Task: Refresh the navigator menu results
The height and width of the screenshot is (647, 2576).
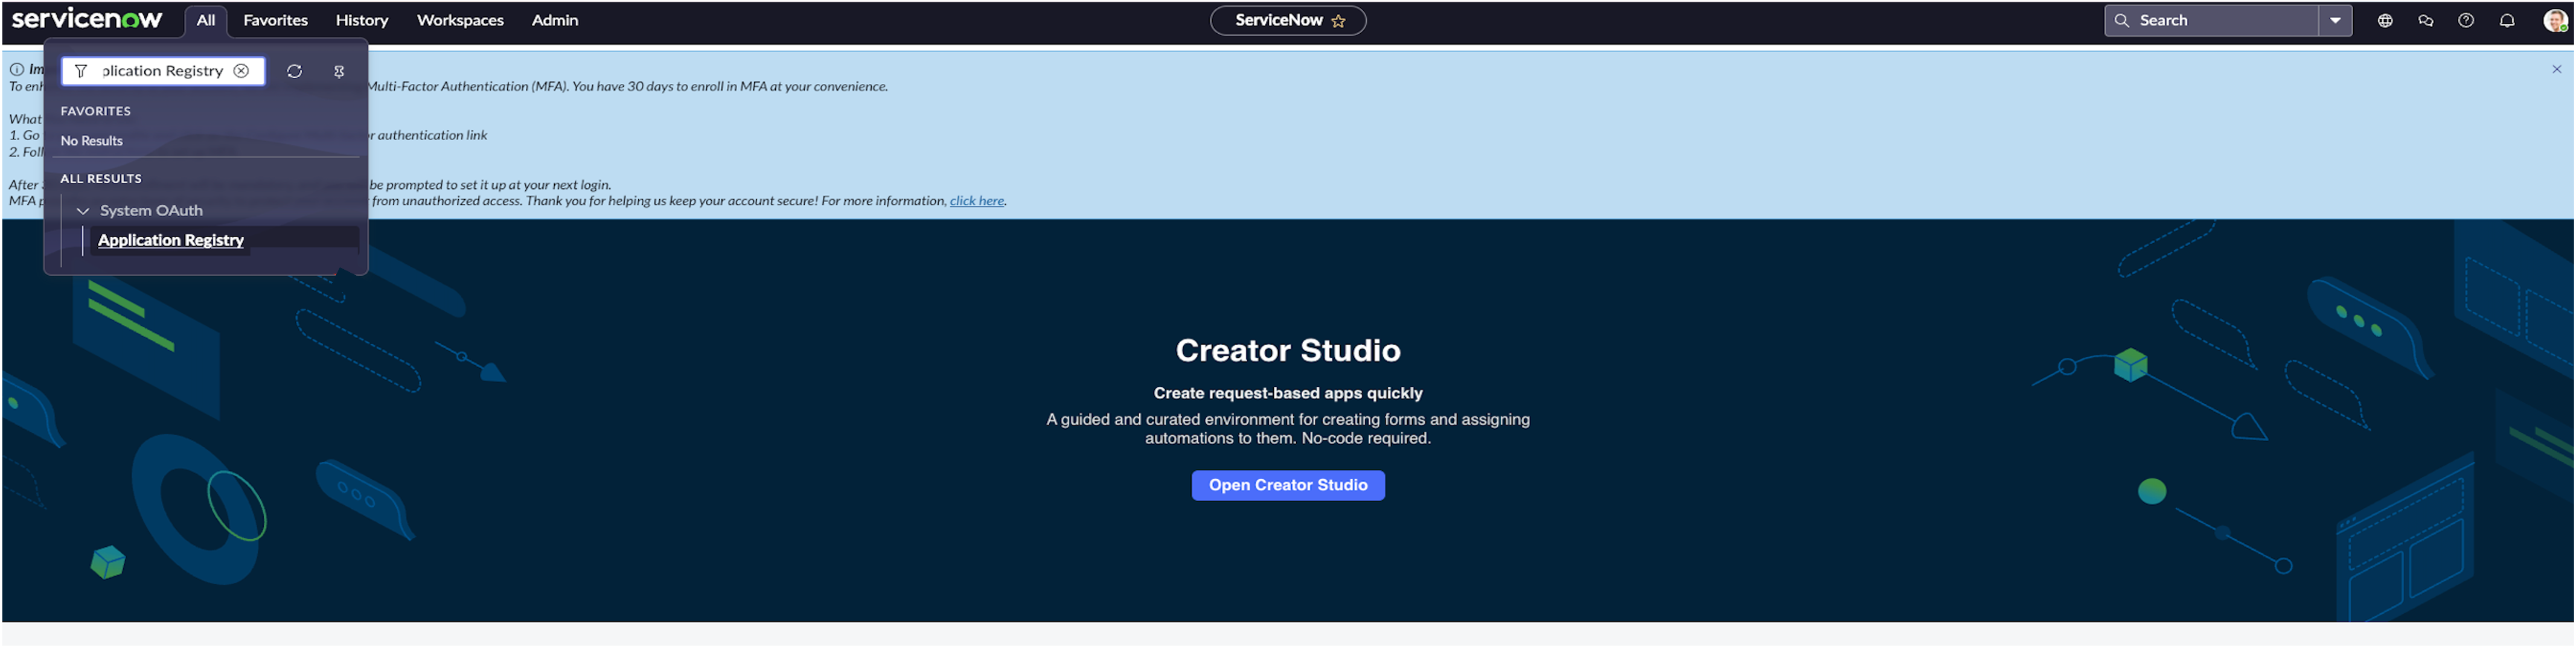Action: click(294, 71)
